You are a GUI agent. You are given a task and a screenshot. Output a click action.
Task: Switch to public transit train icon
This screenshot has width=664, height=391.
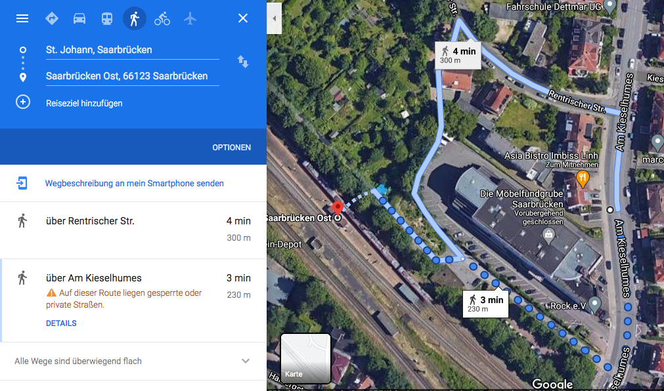click(106, 18)
